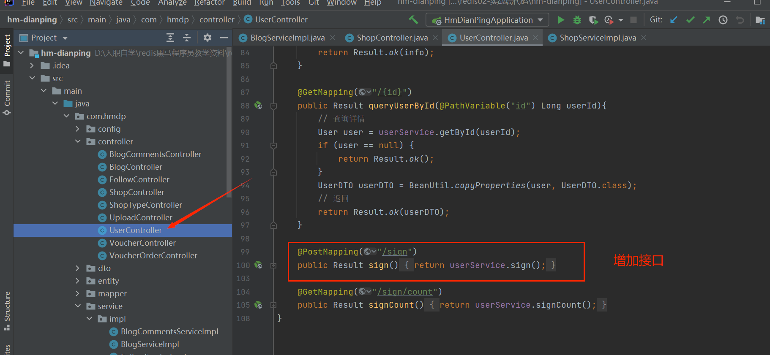Screen dimensions: 770x355
Task: Switch to BlogServiceImpl.java tab
Action: coord(287,38)
